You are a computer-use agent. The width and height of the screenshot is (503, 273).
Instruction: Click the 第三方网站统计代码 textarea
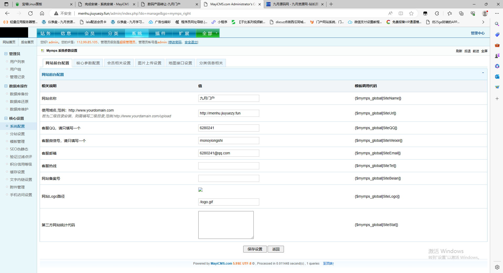tap(226, 225)
